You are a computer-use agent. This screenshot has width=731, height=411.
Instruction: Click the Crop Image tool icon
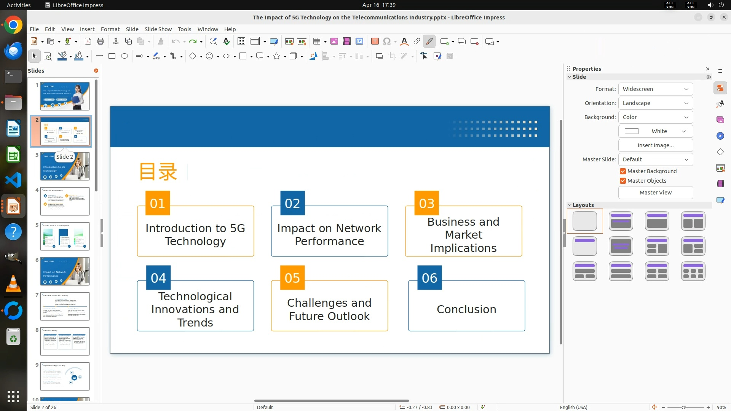coord(392,56)
